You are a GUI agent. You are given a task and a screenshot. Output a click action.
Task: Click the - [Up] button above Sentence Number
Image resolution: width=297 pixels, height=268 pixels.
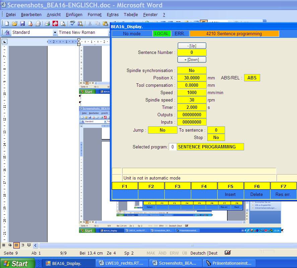click(192, 46)
